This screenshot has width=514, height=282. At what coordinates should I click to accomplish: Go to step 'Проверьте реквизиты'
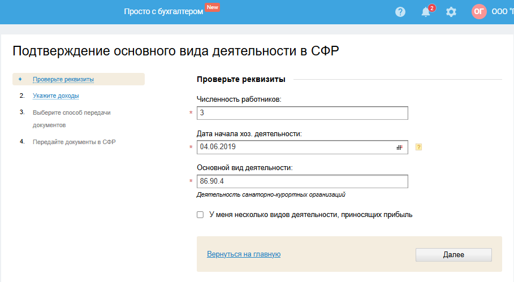click(x=63, y=79)
